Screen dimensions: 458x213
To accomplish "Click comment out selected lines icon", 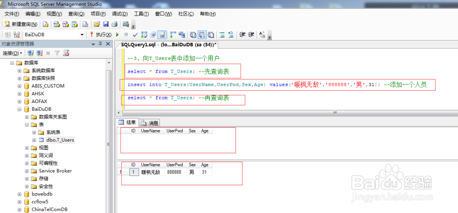I will pyautogui.click(x=222, y=35).
